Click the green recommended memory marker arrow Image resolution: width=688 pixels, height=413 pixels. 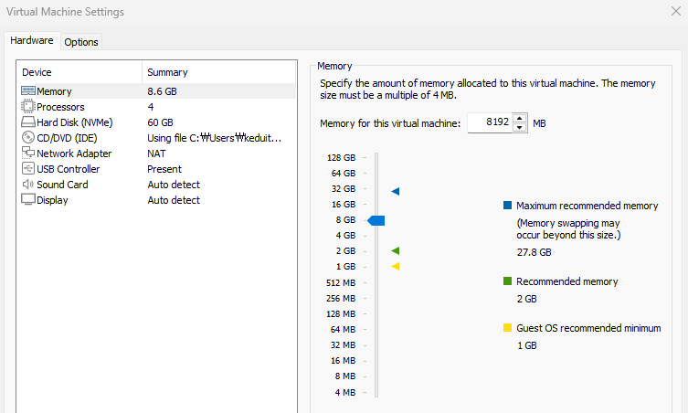pyautogui.click(x=396, y=251)
